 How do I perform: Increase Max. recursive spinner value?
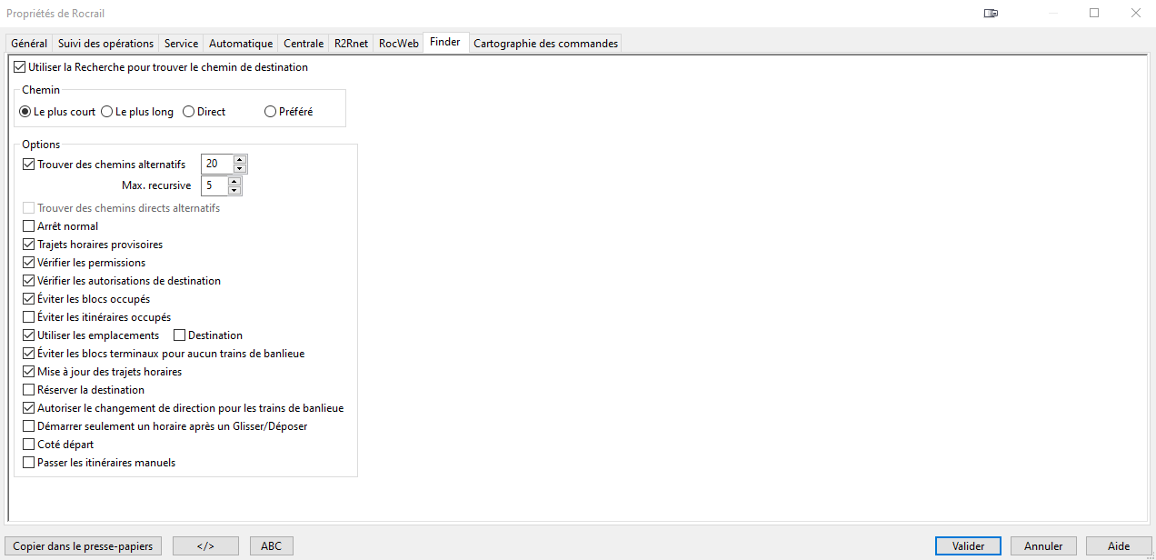click(x=234, y=182)
